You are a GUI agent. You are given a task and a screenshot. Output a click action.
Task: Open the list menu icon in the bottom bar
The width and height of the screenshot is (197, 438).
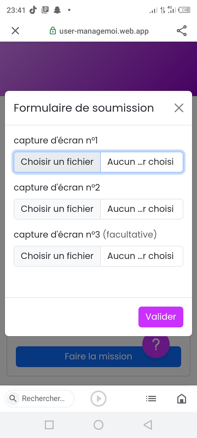point(151,399)
